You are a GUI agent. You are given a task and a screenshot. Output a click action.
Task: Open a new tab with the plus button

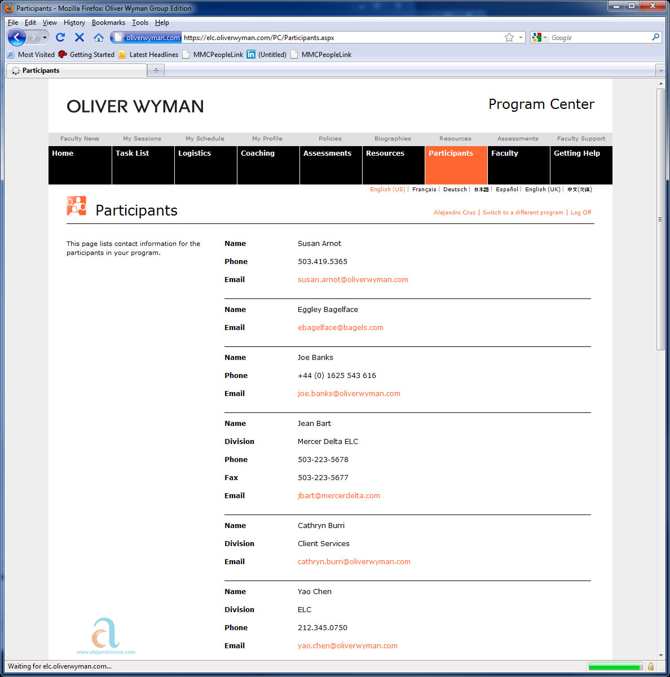[x=156, y=71]
